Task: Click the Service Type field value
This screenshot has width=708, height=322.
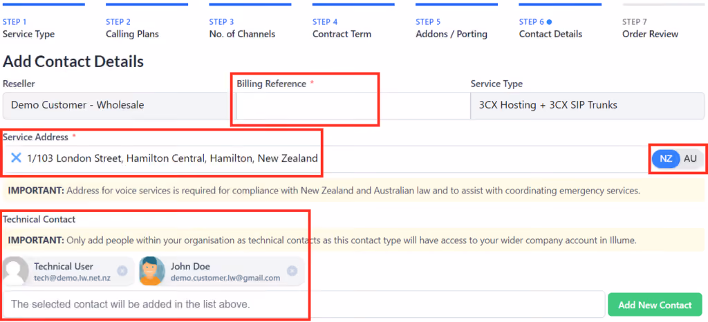Action: pos(588,106)
